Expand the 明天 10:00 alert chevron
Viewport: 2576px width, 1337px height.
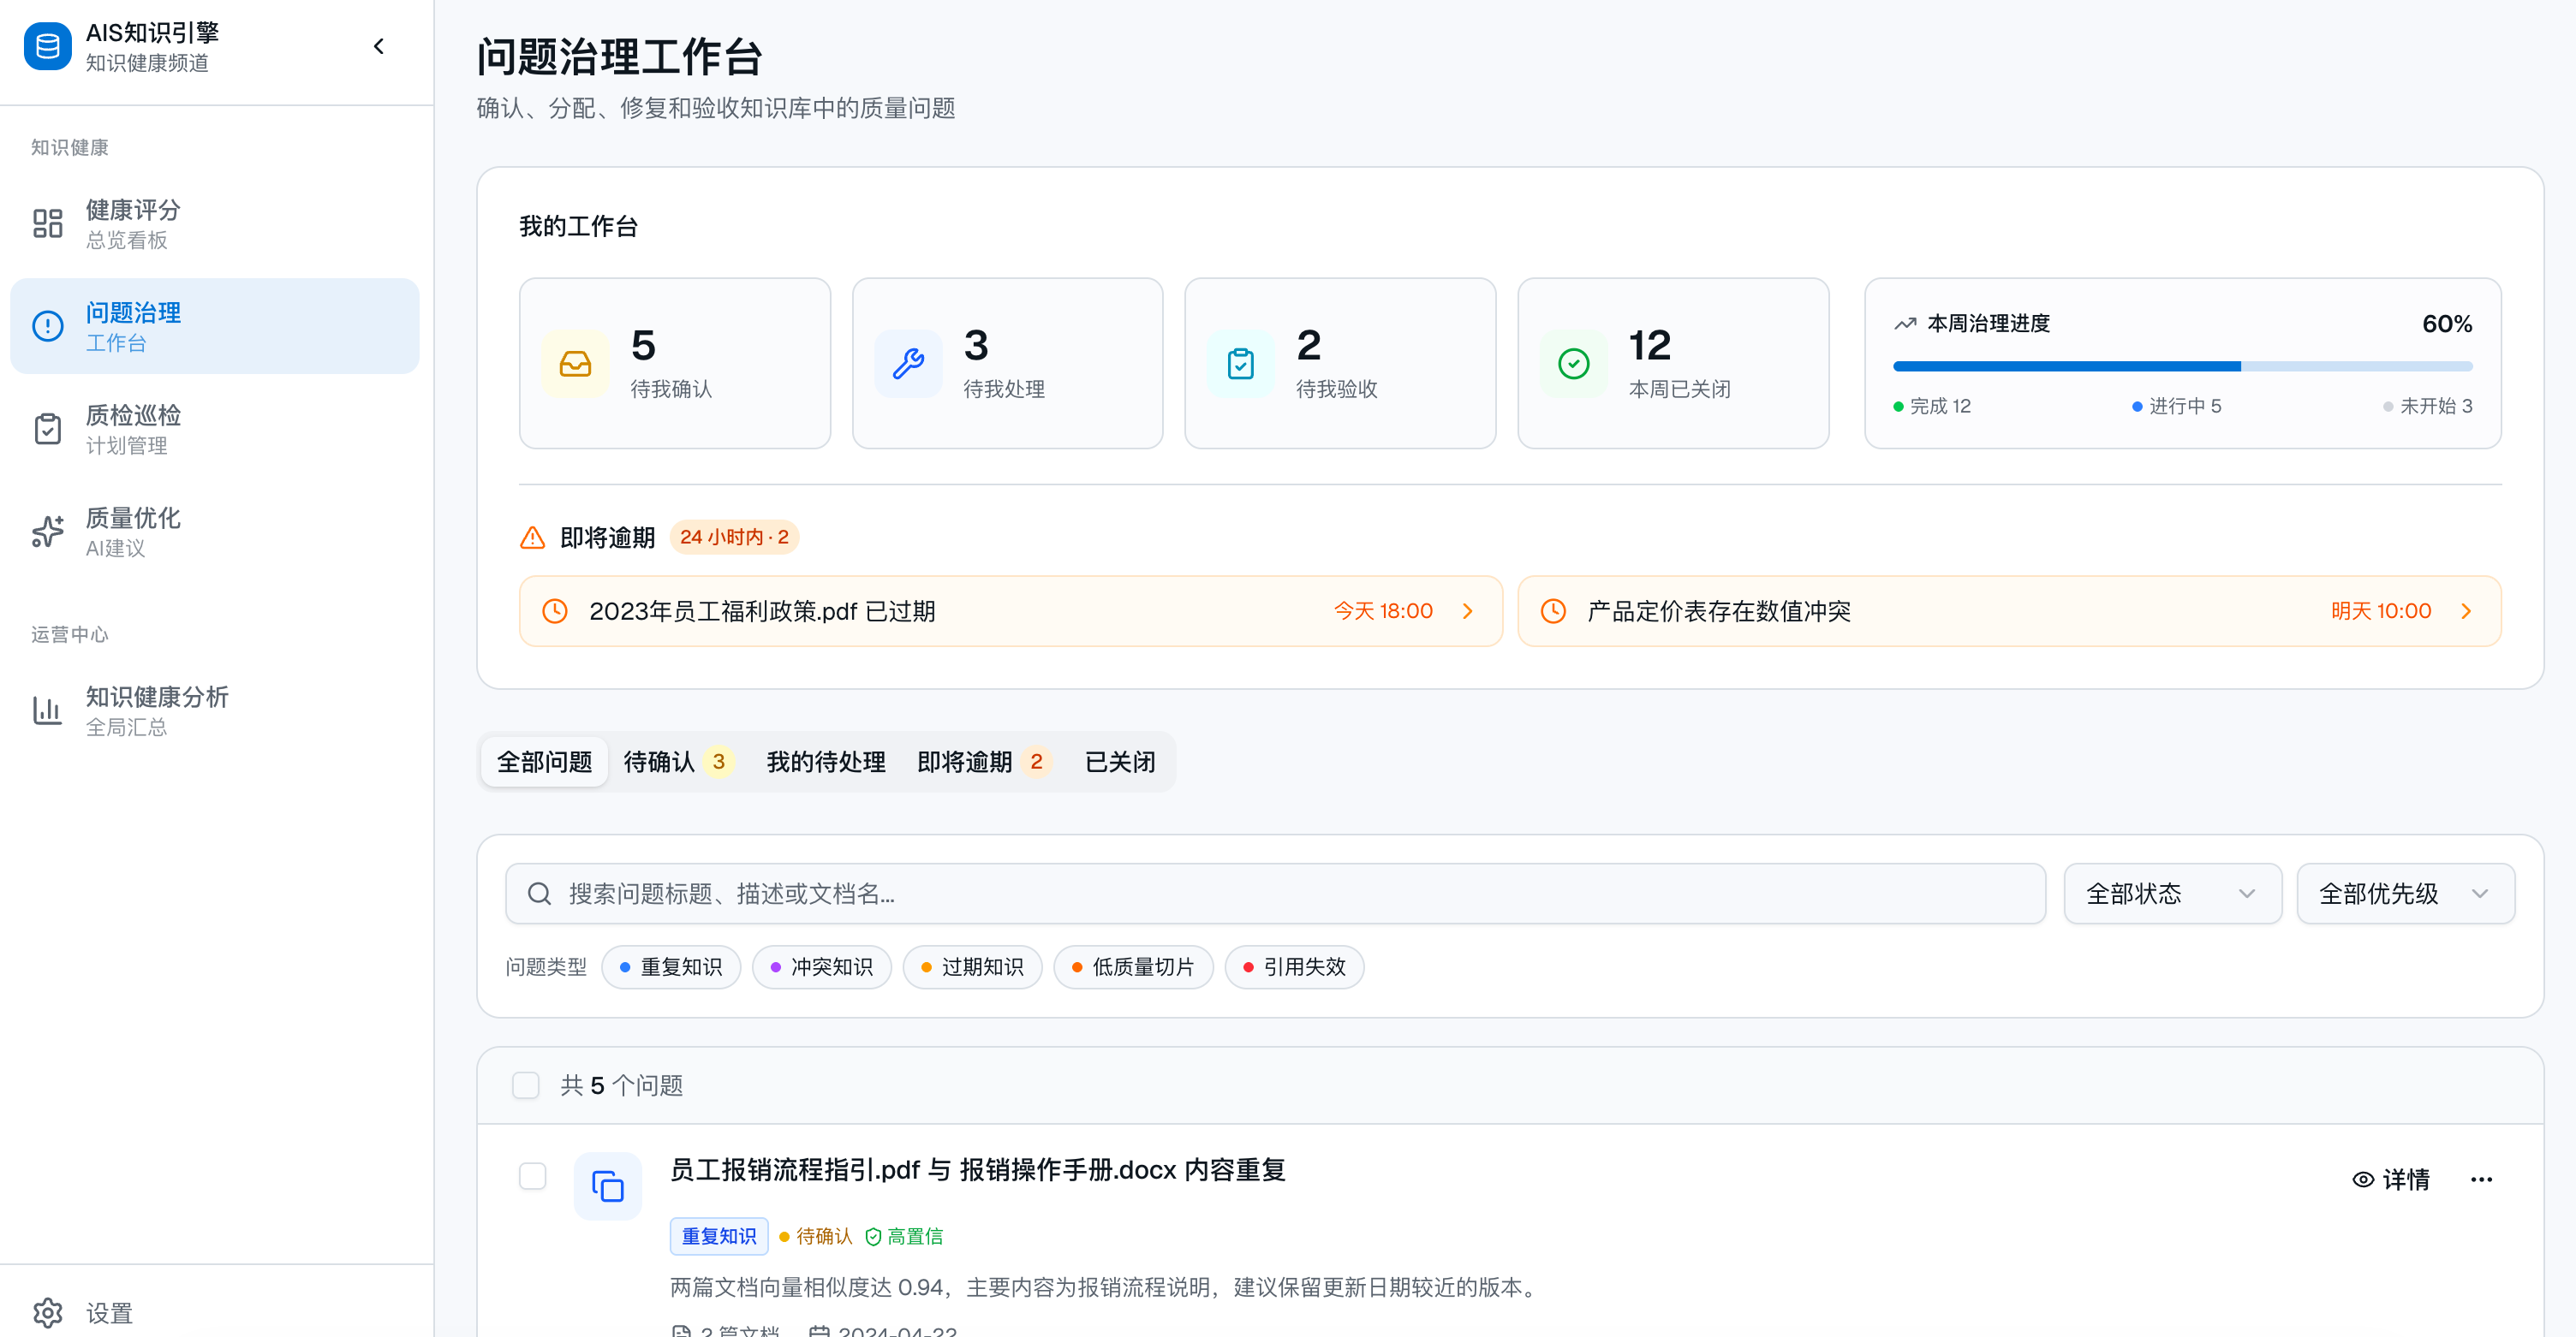2466,610
